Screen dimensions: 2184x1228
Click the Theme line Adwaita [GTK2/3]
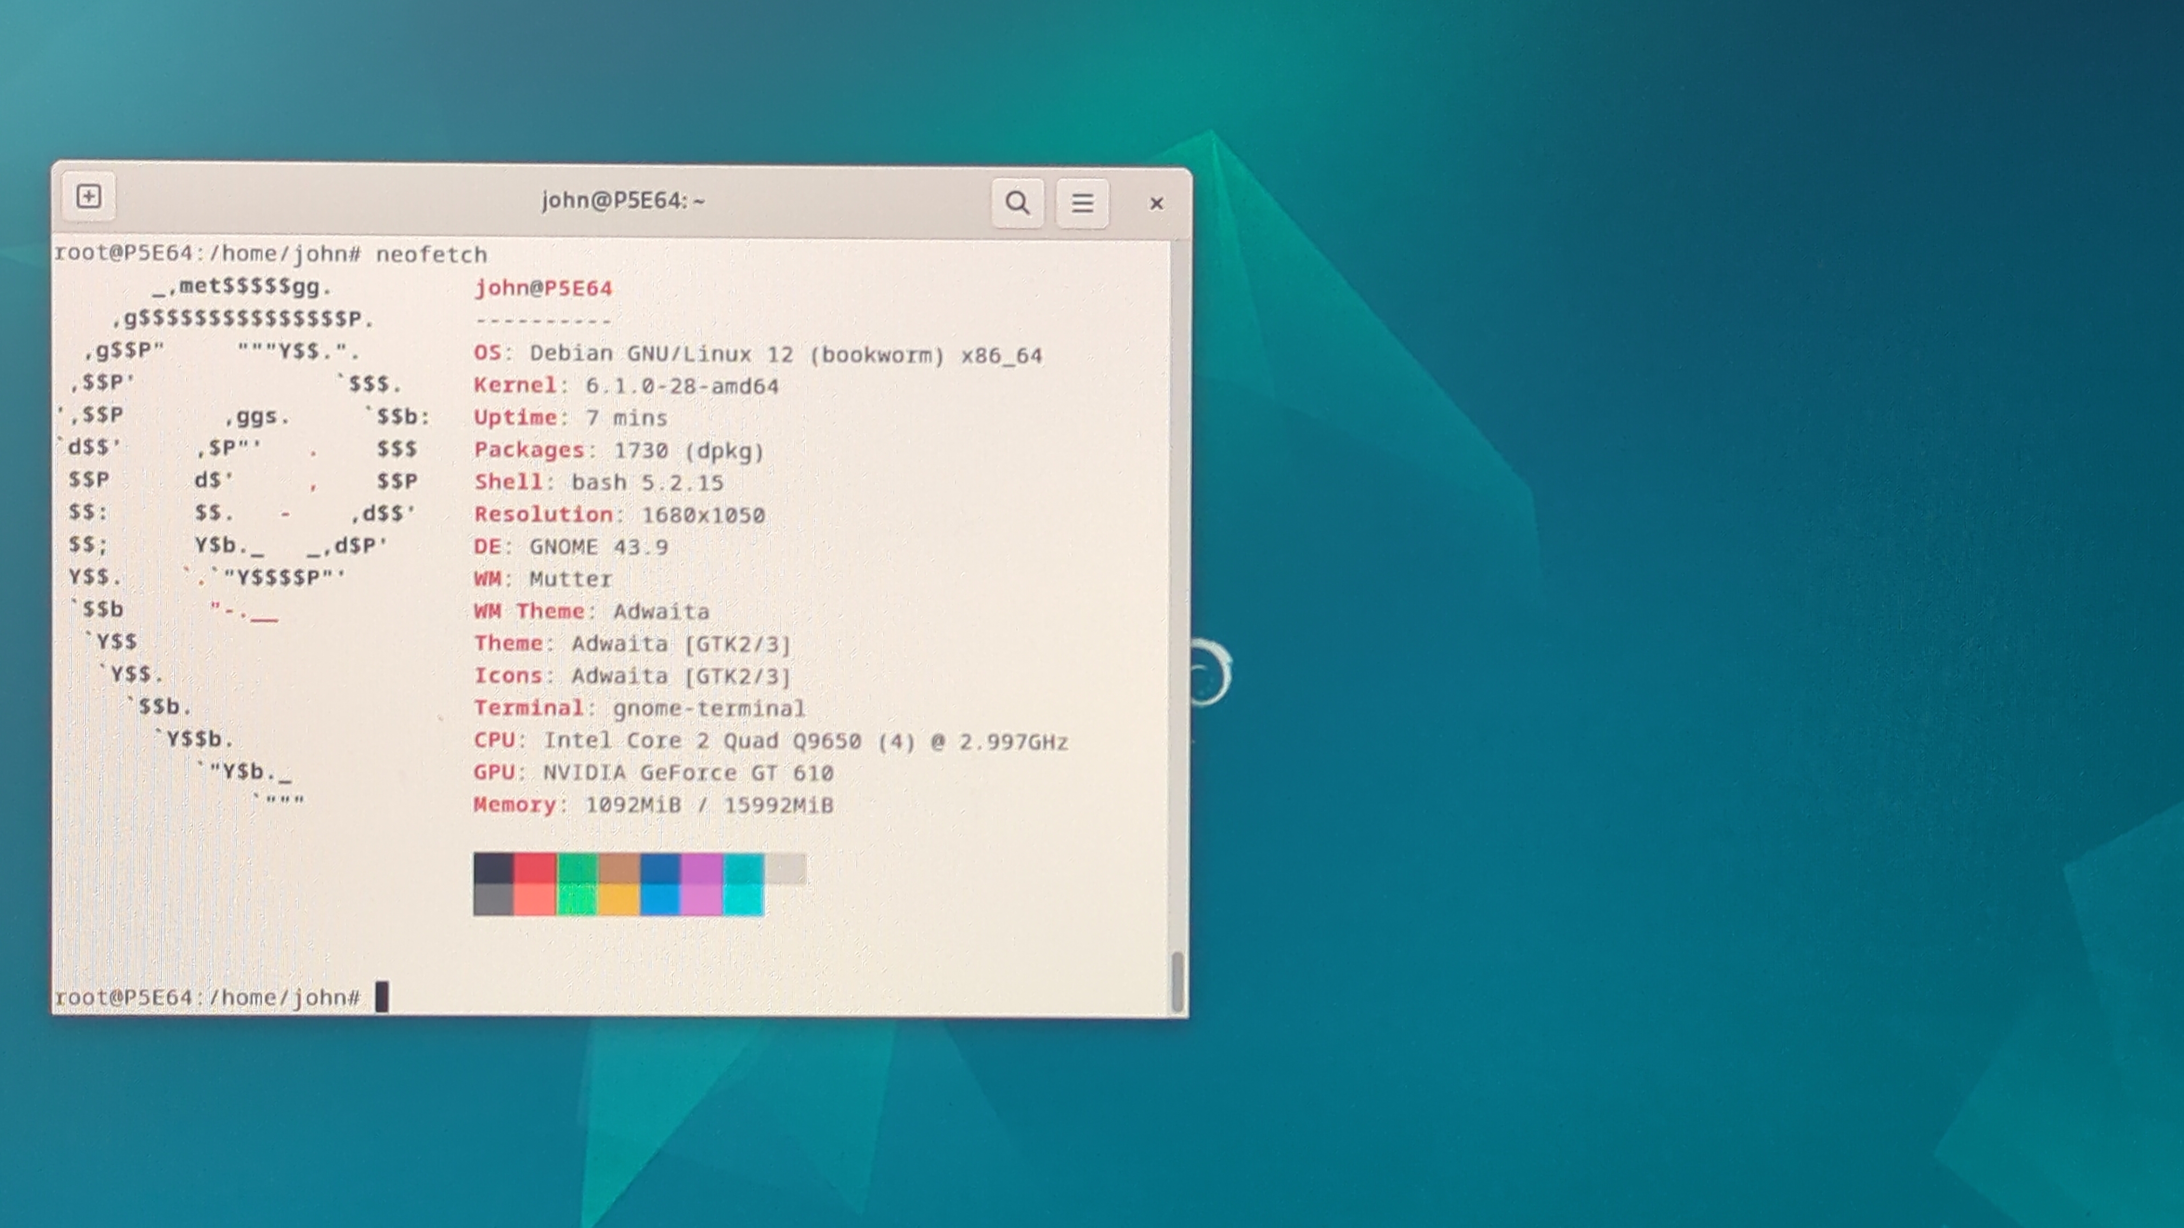[x=633, y=644]
